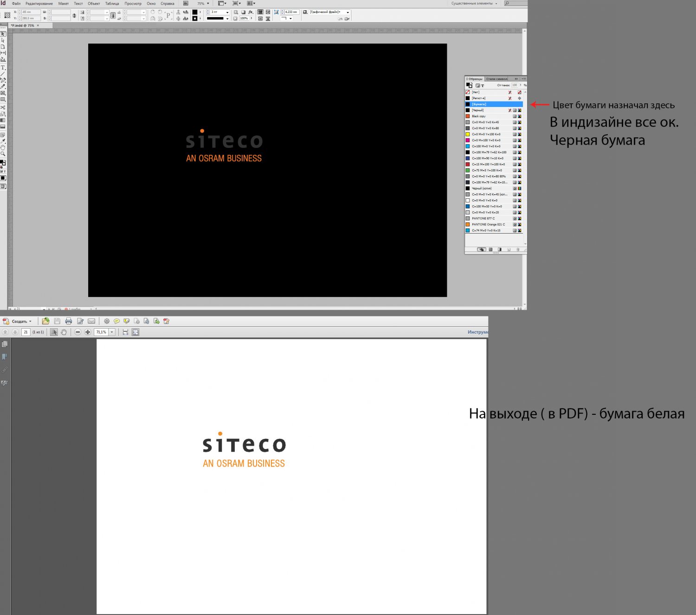This screenshot has height=615, width=696.
Task: Go to previous page in Acrobat
Action: pyautogui.click(x=5, y=332)
